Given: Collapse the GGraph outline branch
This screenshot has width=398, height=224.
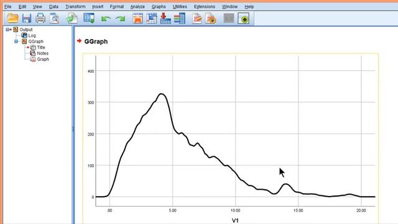Looking at the screenshot, I should 16,42.
